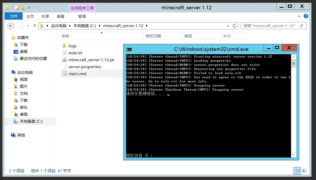316x180 pixels.
Task: Close the cmd.exe window
Action: [289, 48]
